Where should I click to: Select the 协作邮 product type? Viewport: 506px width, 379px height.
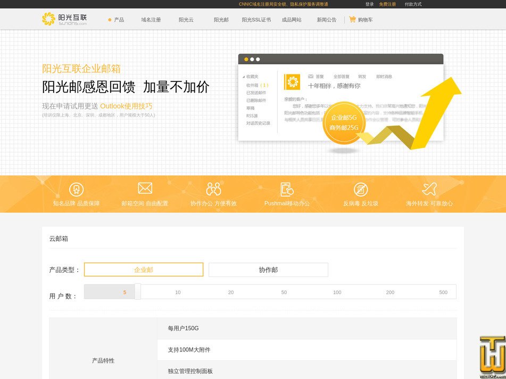point(268,269)
